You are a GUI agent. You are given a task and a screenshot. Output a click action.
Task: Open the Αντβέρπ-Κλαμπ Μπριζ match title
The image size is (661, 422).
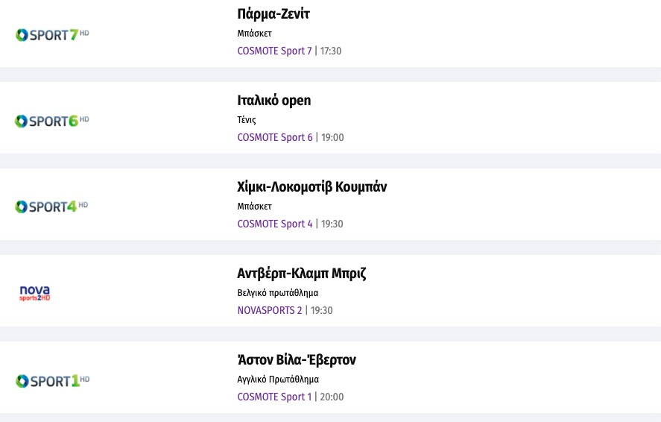coord(301,273)
